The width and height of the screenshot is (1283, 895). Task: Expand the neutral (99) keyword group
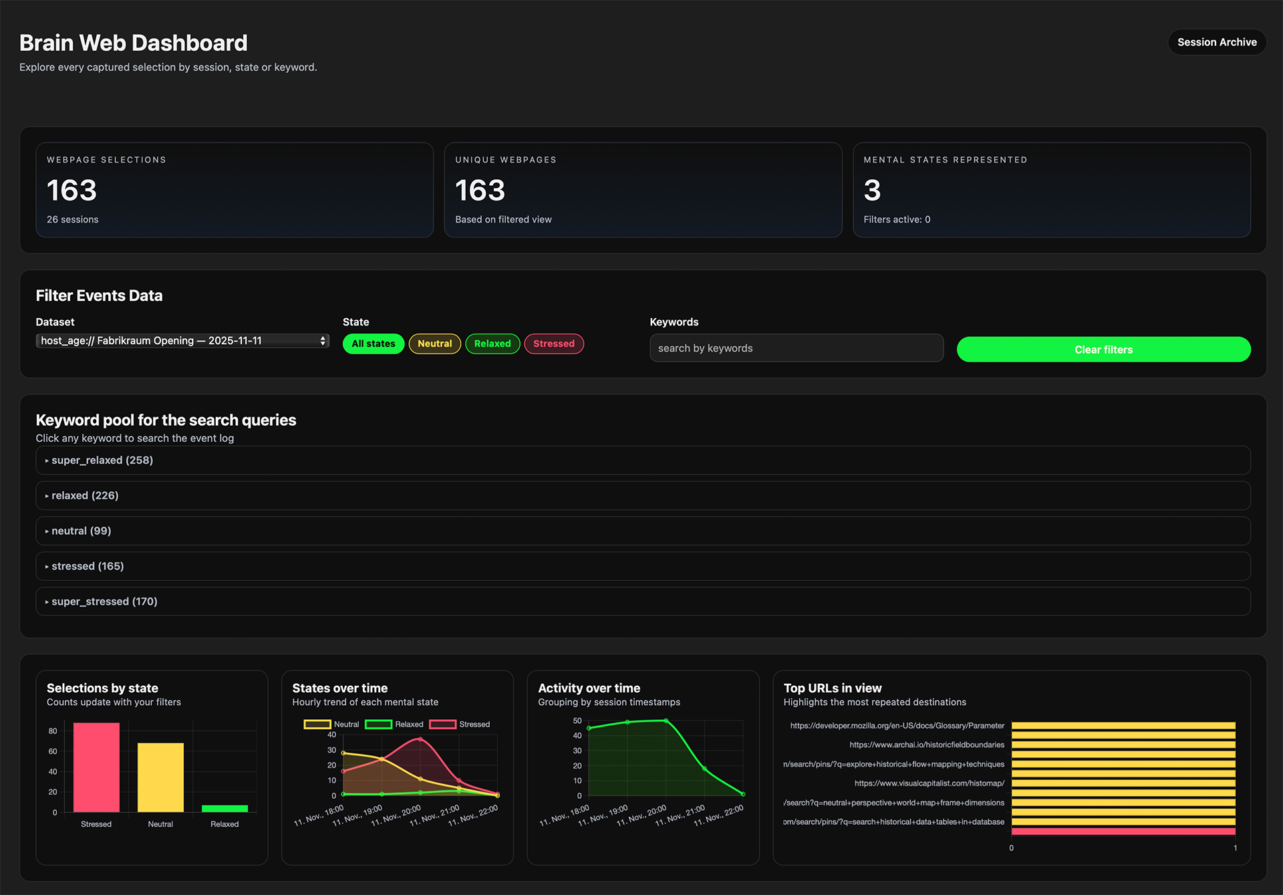click(80, 530)
